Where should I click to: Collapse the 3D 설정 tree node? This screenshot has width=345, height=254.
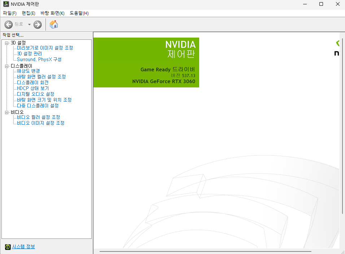pyautogui.click(x=6, y=43)
